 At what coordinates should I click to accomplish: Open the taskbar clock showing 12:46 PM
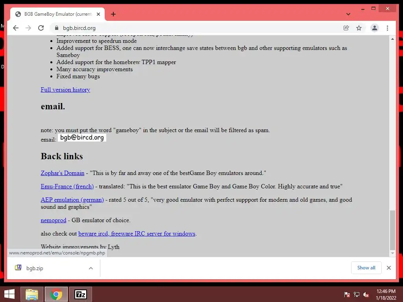click(386, 295)
